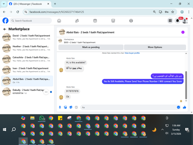The height and width of the screenshot is (145, 193).
Task: Open the Home feed icon
Action: tap(59, 20)
